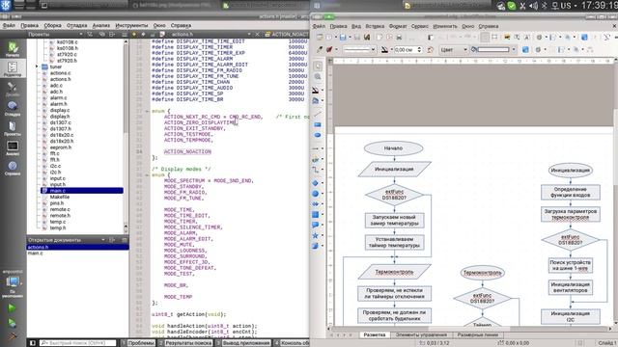
Task: Select Makefile in the project tree
Action: coord(60,197)
